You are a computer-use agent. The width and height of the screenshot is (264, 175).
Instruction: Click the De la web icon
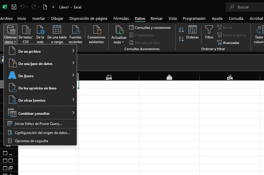(x=40, y=30)
